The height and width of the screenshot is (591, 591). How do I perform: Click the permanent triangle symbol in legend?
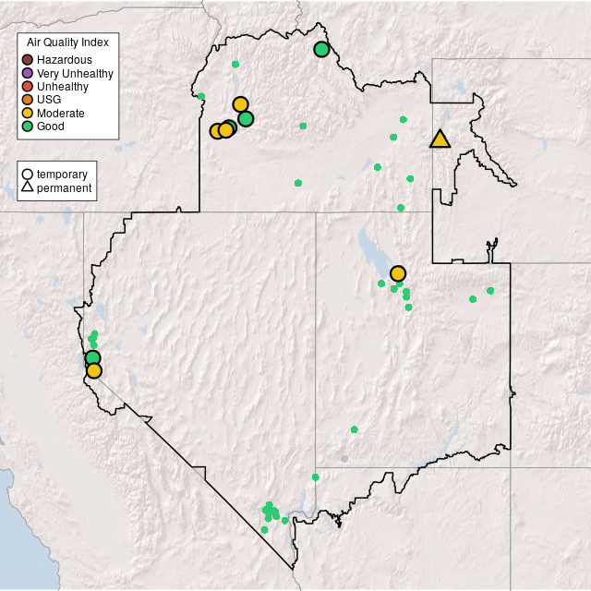(x=28, y=187)
